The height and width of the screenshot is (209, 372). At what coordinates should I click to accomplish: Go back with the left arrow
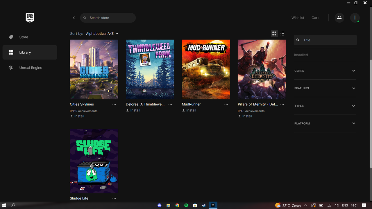click(74, 18)
